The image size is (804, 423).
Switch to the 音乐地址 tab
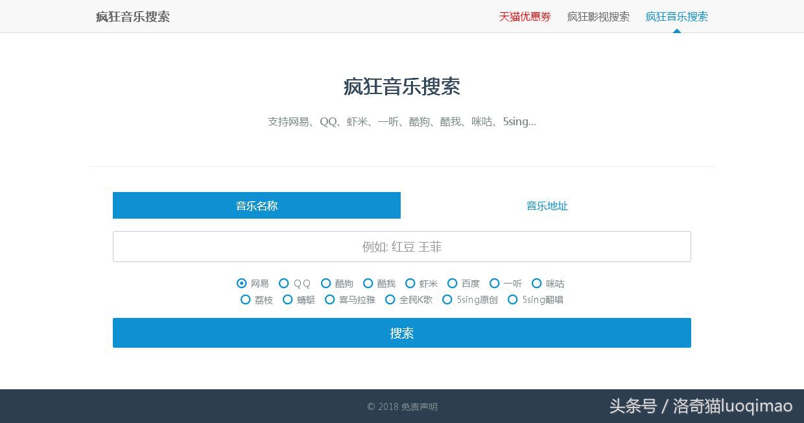547,206
